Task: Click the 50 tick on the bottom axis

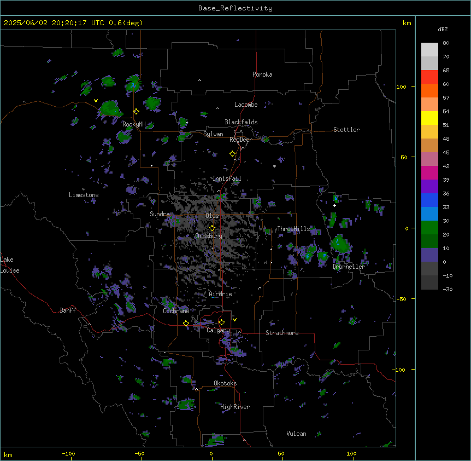Action: [x=281, y=454]
